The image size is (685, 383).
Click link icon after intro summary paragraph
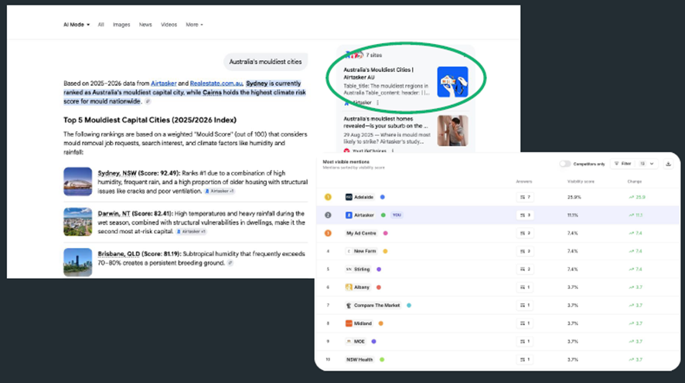pos(148,101)
